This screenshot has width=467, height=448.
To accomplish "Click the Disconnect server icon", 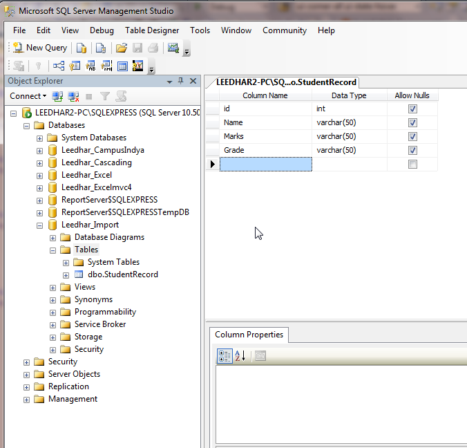I will (x=73, y=96).
